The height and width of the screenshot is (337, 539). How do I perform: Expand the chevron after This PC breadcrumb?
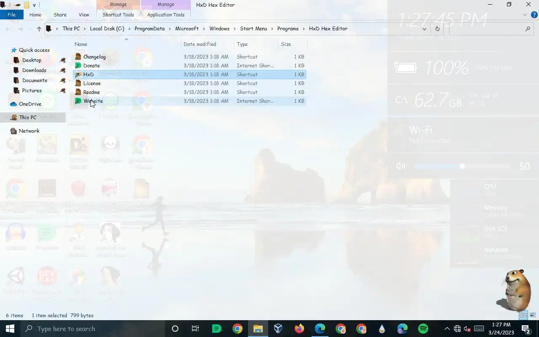pos(85,29)
